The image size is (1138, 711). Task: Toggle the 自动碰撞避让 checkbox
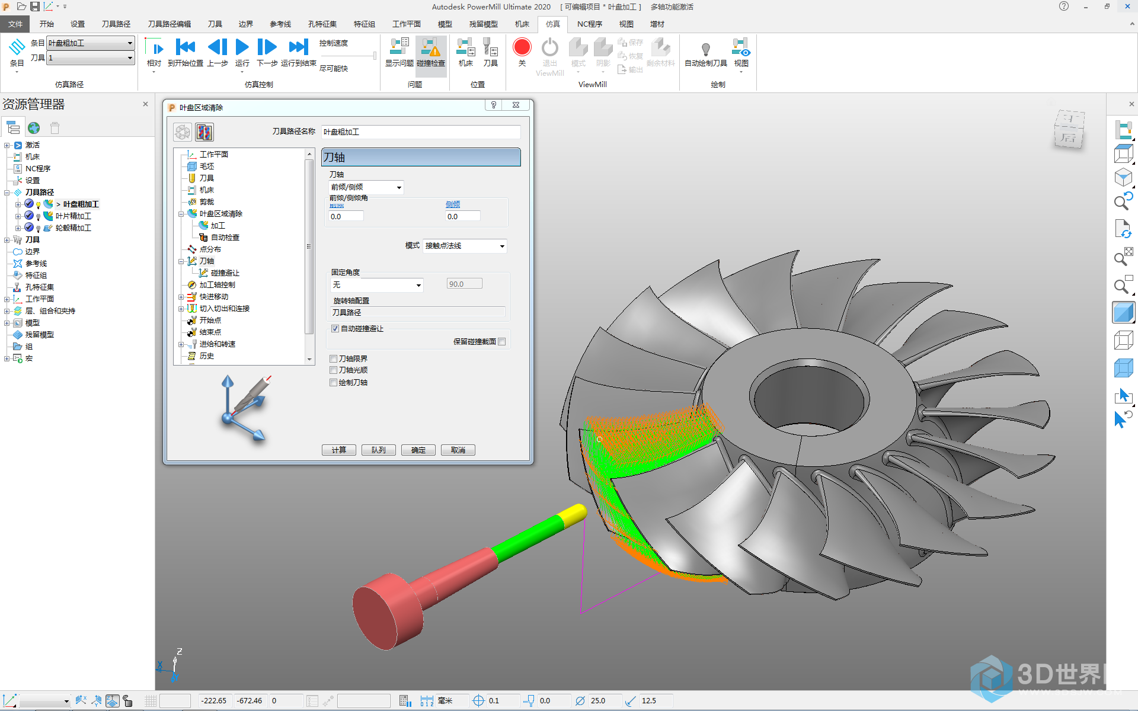tap(335, 328)
